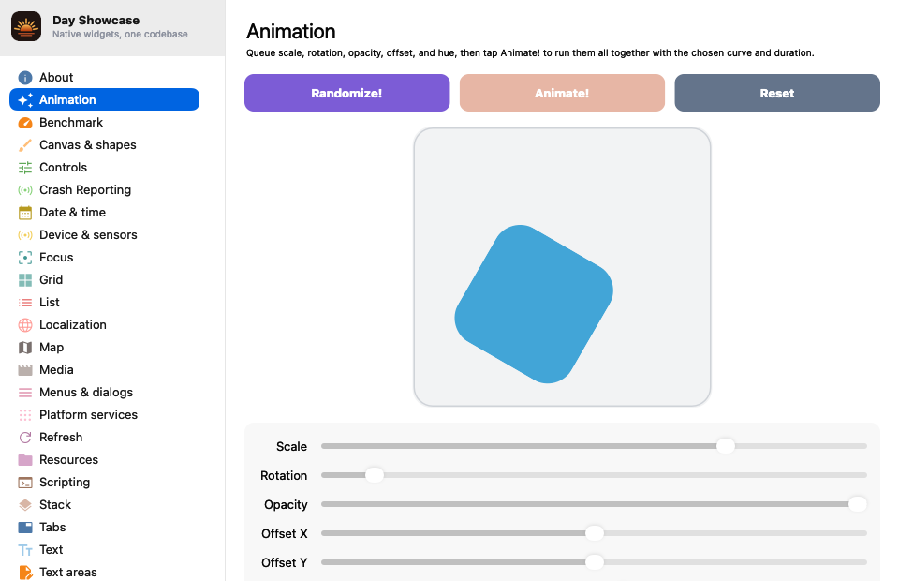Screen dimensions: 899x581
Task: Select the List section
Action: [104, 303]
